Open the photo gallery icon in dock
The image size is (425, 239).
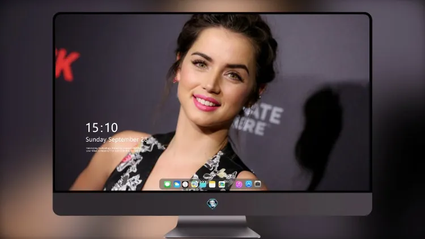tap(222, 184)
